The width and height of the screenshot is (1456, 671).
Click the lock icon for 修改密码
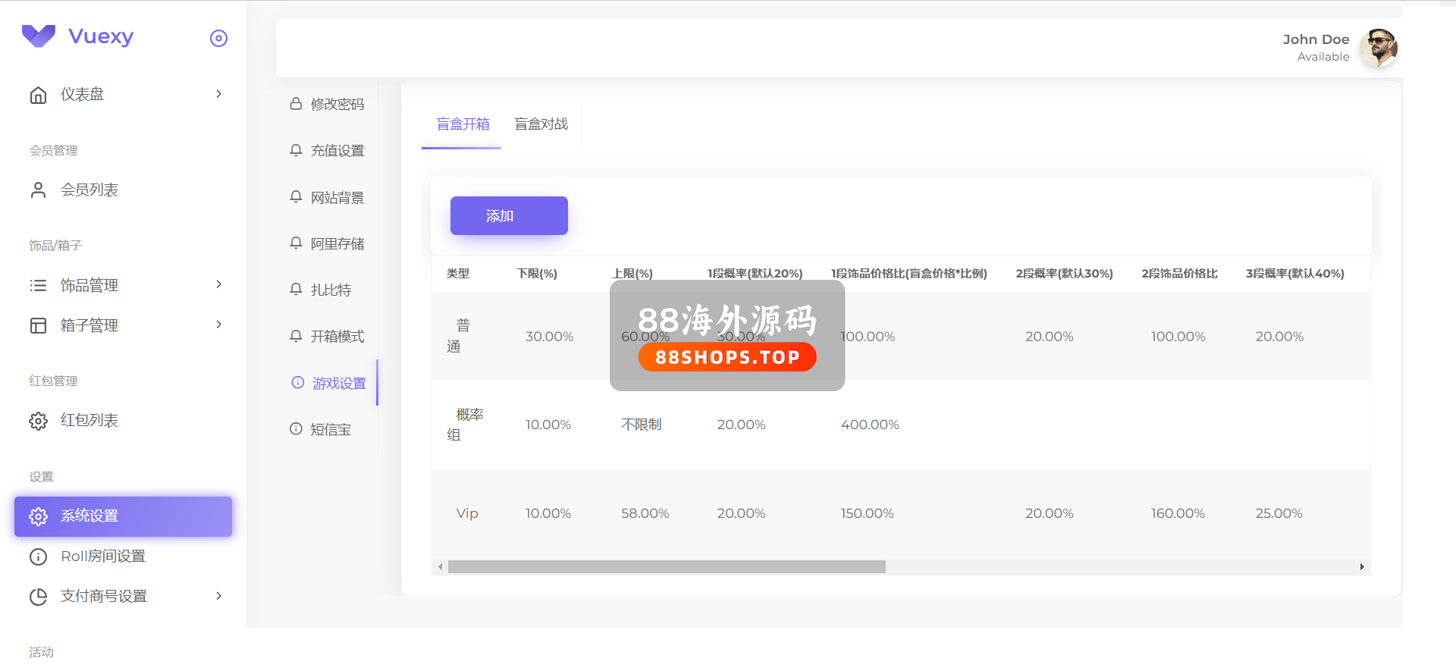(296, 104)
